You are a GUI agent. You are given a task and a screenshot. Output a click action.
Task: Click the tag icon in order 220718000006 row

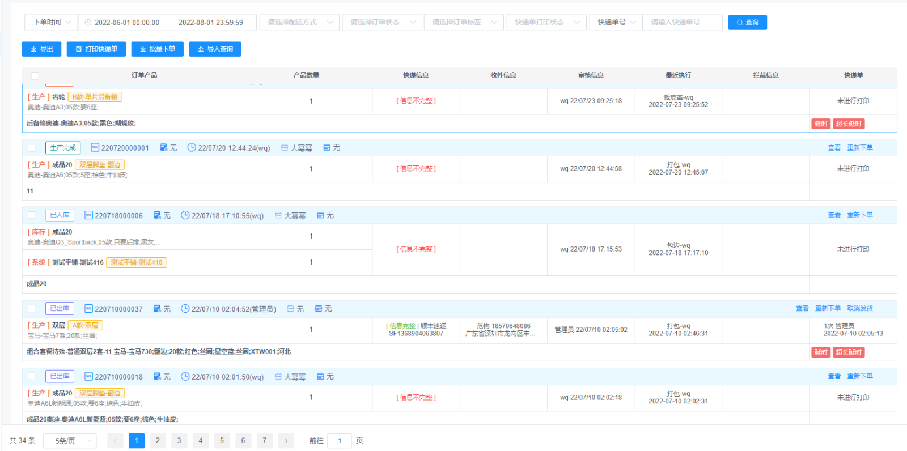320,215
